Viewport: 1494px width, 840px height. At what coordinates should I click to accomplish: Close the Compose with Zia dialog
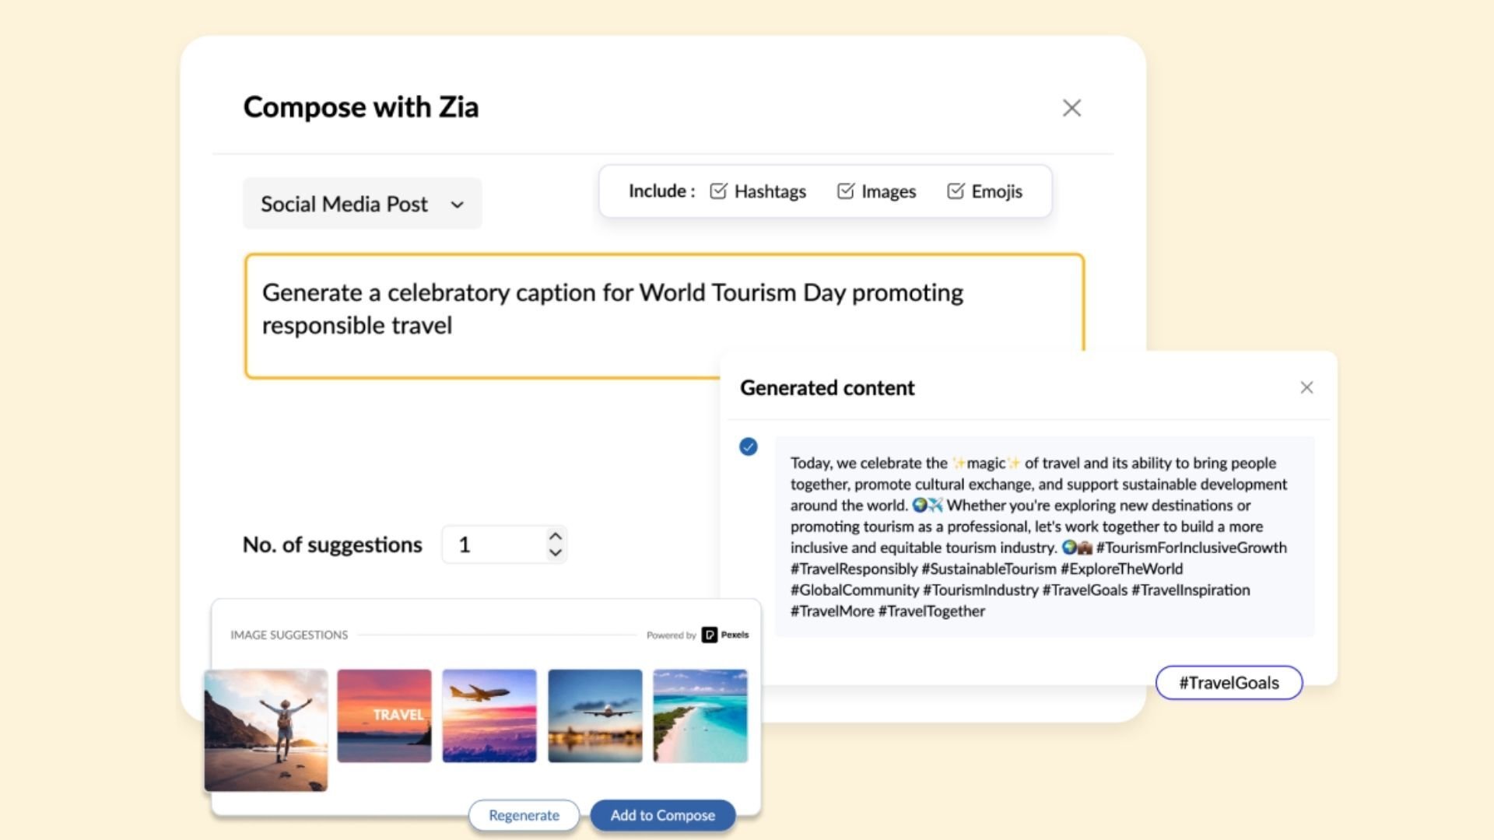click(1072, 108)
